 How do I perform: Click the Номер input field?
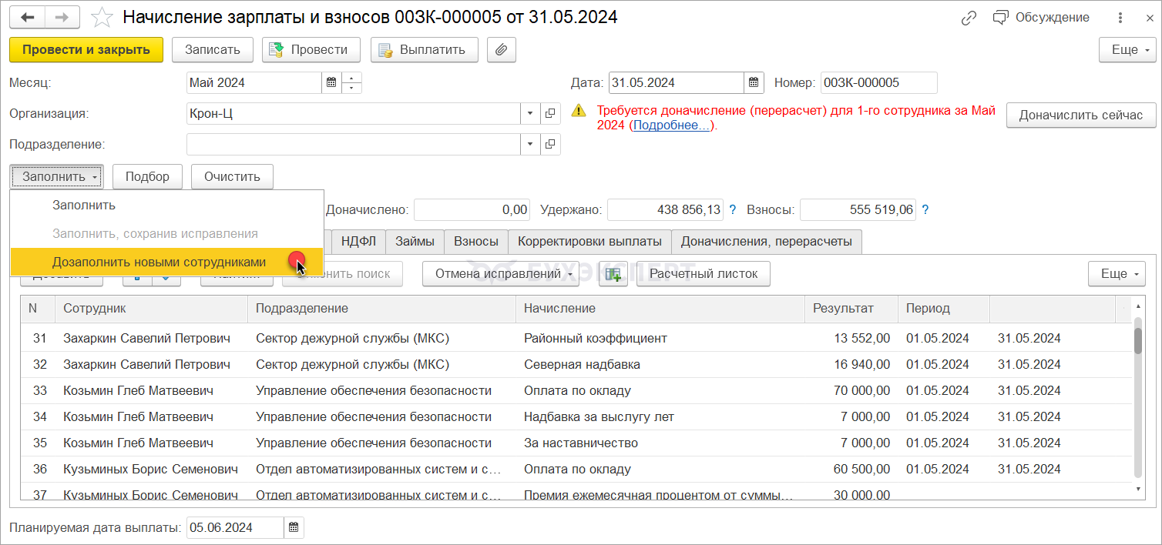878,83
